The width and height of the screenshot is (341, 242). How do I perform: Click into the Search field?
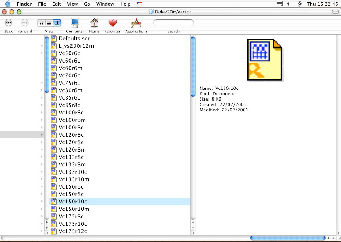click(173, 23)
